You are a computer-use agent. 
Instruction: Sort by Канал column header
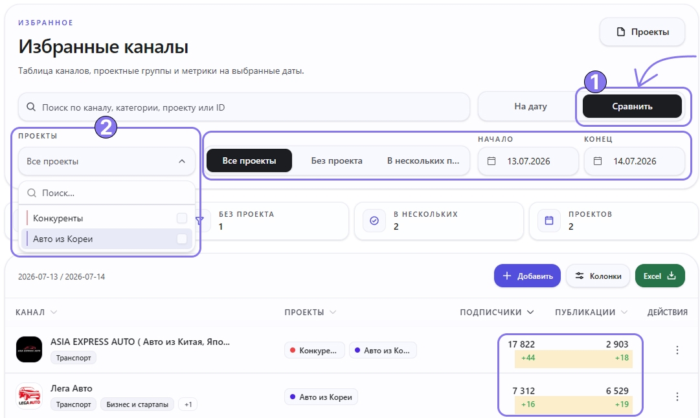(36, 313)
